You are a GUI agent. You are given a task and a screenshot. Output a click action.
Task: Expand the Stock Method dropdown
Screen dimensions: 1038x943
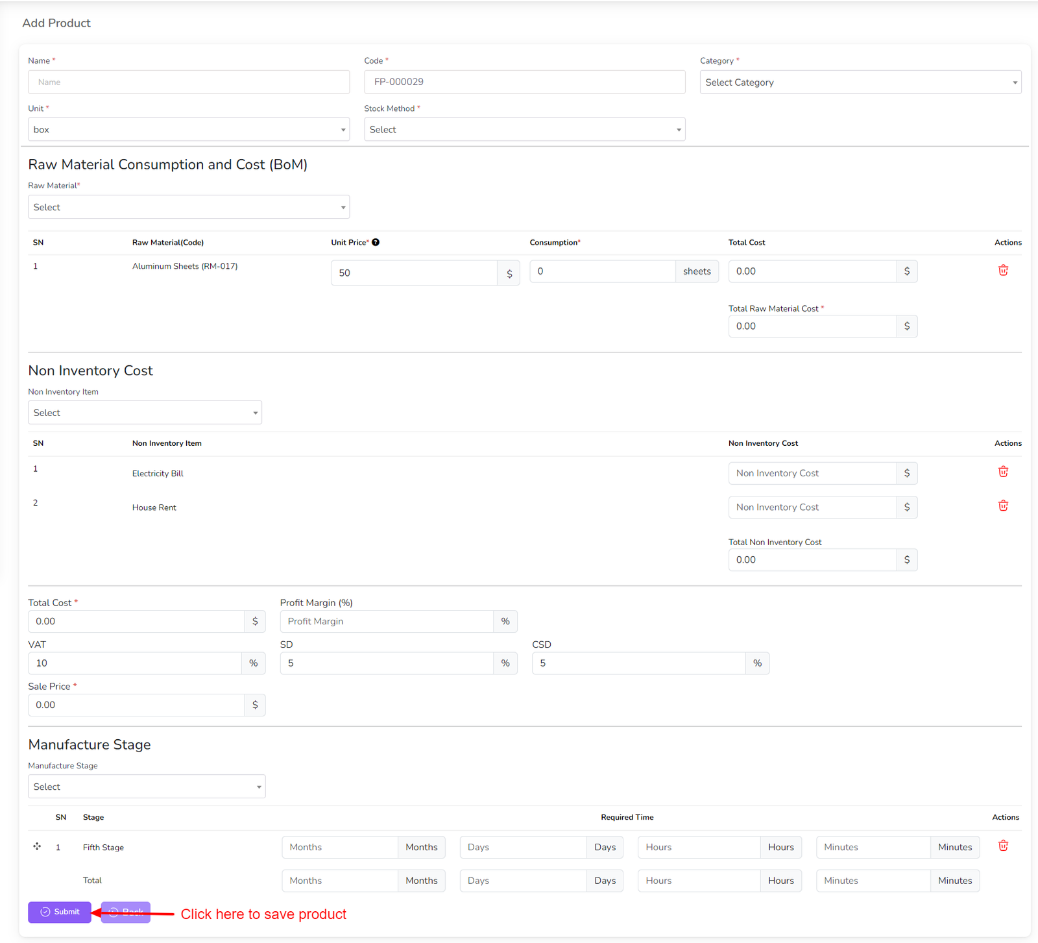[x=524, y=130]
